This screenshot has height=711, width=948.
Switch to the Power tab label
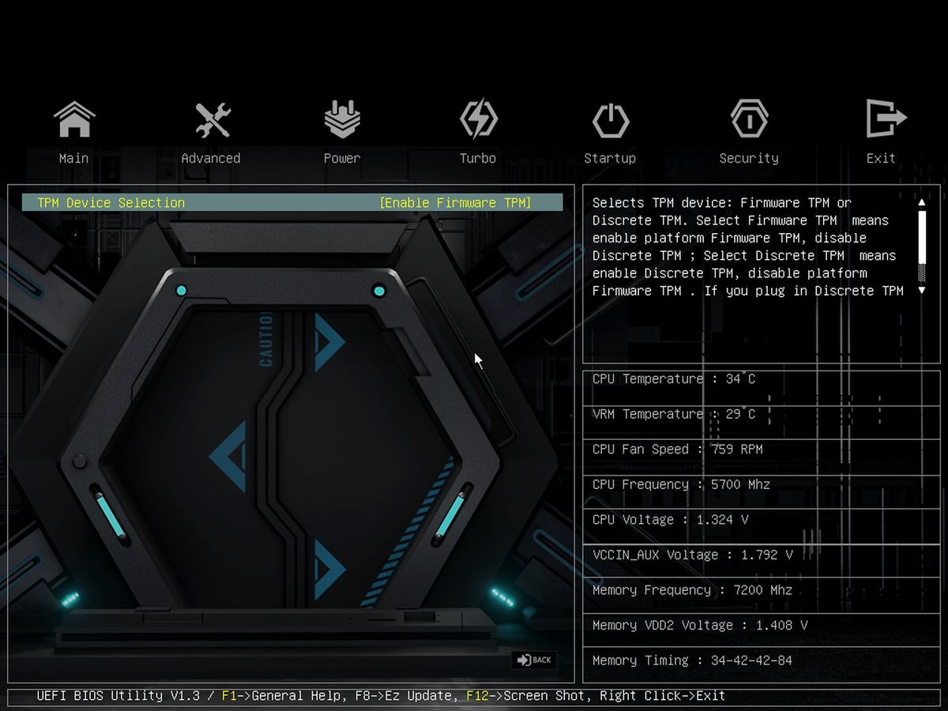342,158
